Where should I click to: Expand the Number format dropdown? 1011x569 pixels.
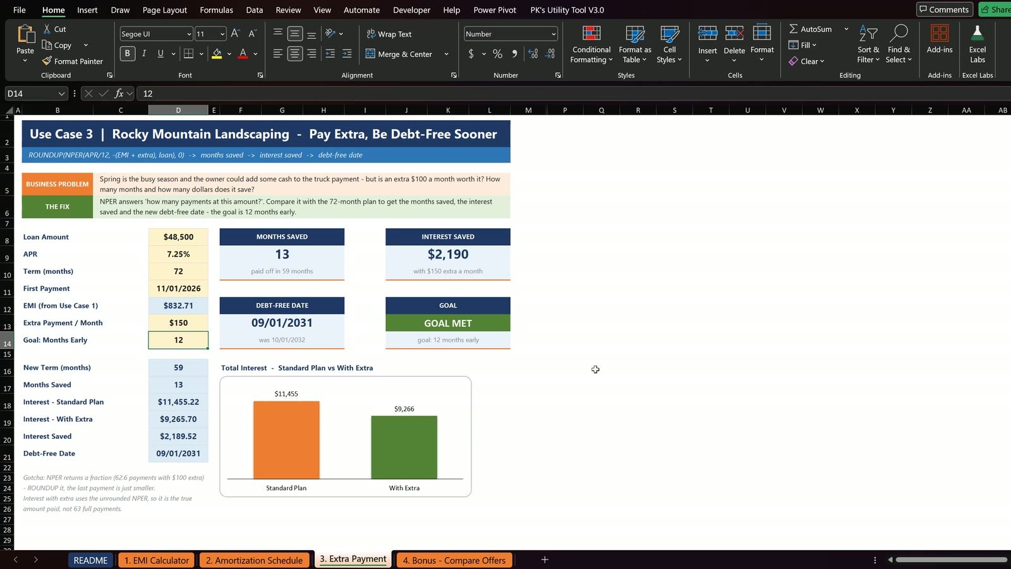point(554,34)
